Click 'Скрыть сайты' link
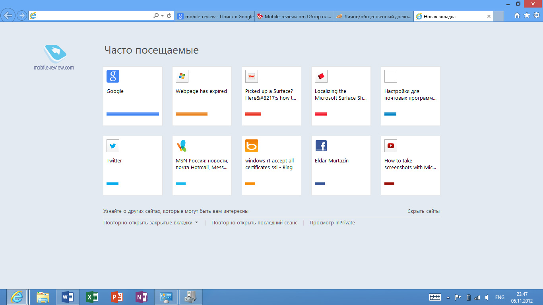 pos(423,211)
